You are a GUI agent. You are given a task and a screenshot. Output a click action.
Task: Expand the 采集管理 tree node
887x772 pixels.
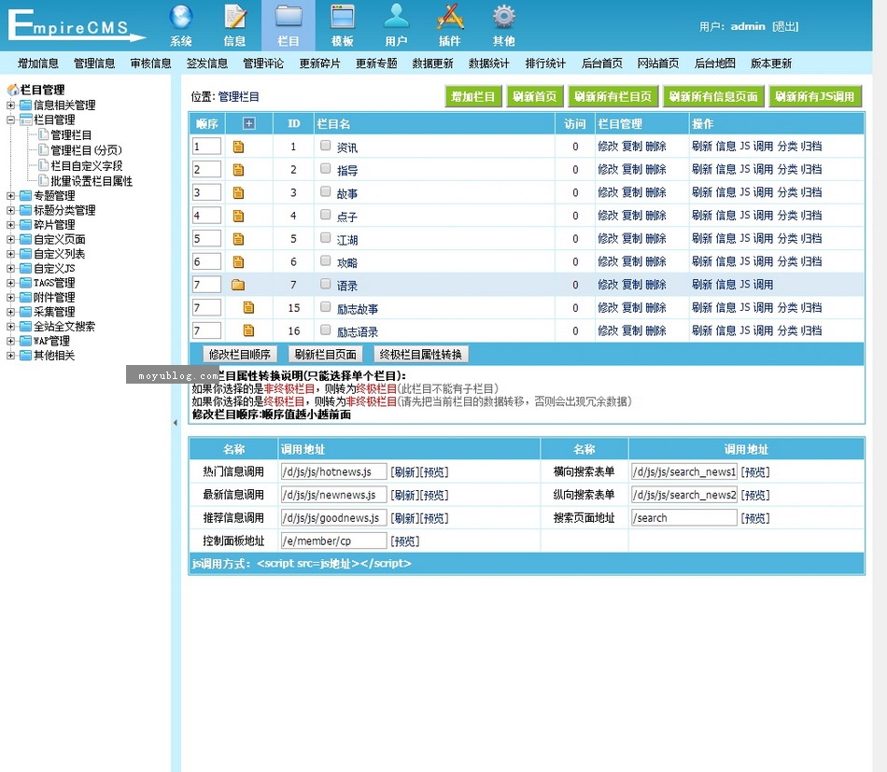[10, 312]
